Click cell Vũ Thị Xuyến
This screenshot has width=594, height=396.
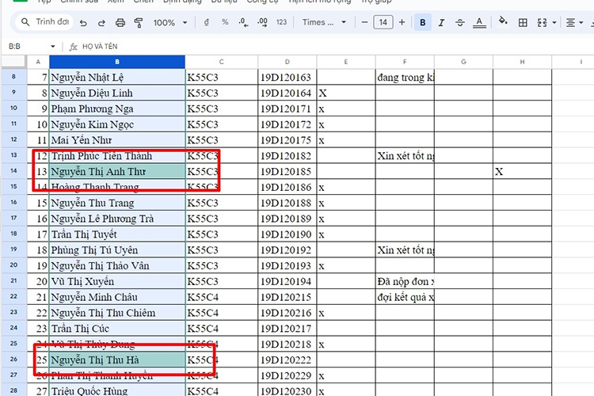(117, 281)
